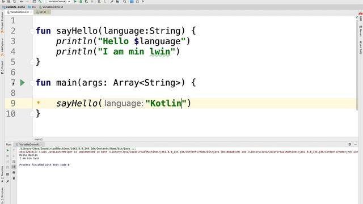
Task: Toggle Scroll to End icon in Run panel
Action: tap(14, 167)
